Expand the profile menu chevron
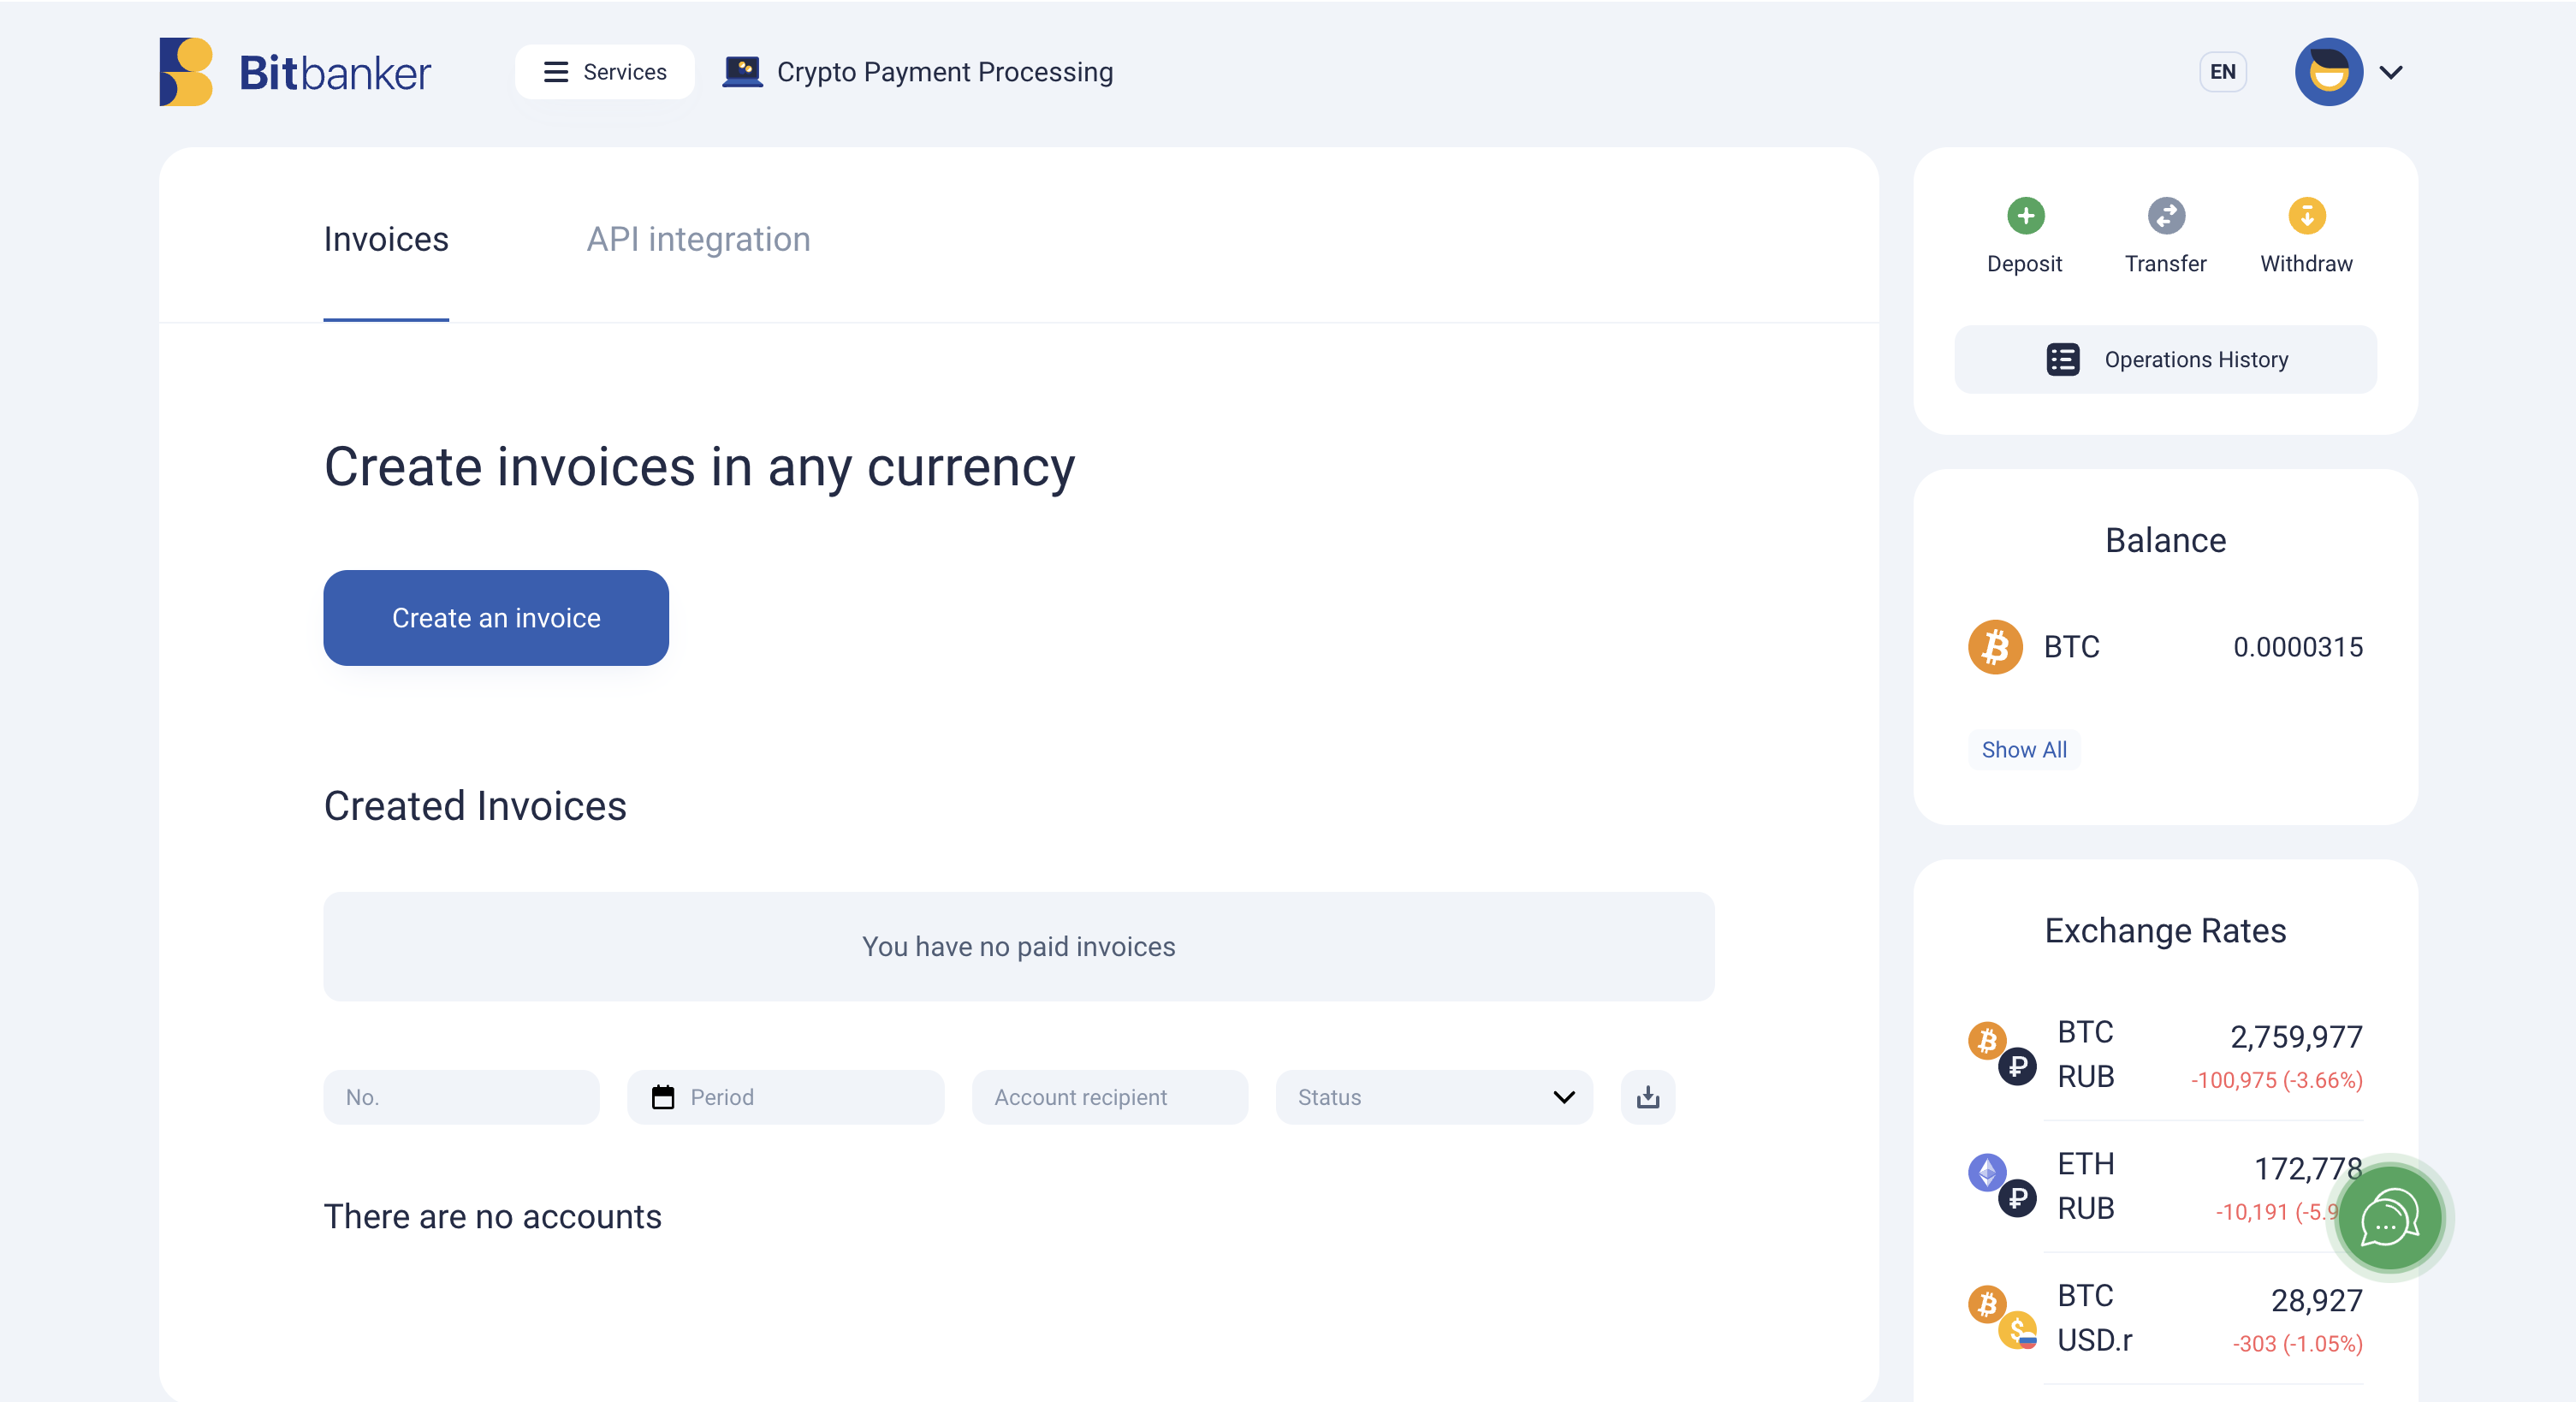This screenshot has height=1402, width=2576. [2391, 72]
